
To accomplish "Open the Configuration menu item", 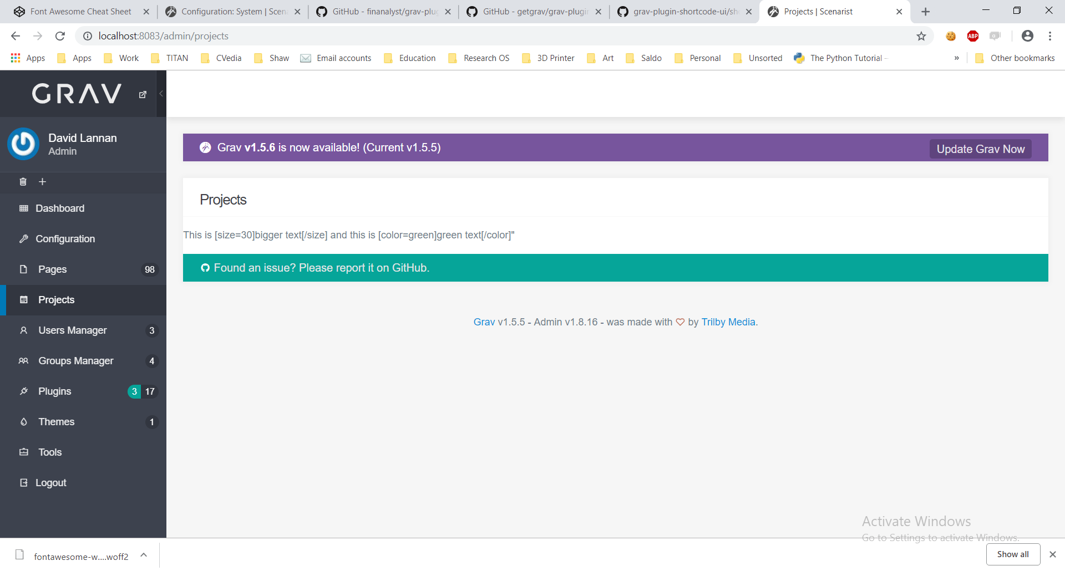I will tap(83, 239).
